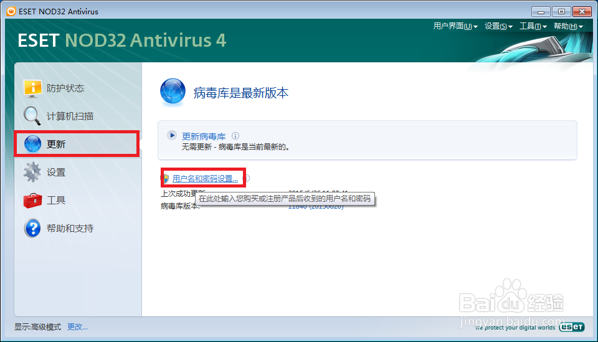Click the text 无需更新 - 病毒库是当前最新的。
Screen dimensions: 598x342
(235, 147)
